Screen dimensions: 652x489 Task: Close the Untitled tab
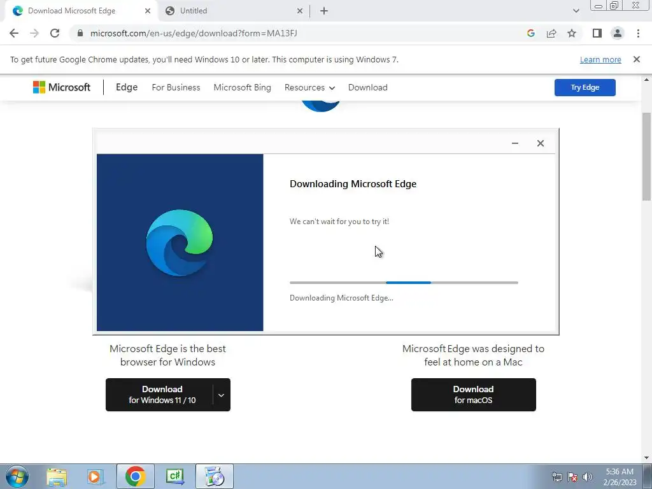[300, 11]
